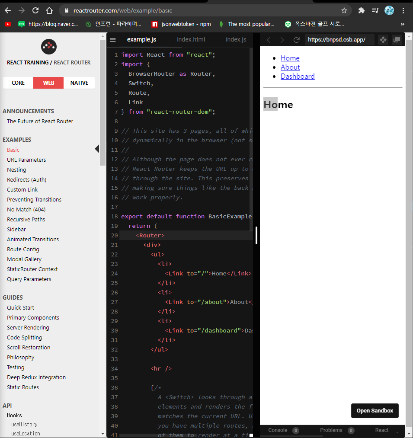Click the preview back arrow
This screenshot has height=438, width=413.
click(x=269, y=40)
